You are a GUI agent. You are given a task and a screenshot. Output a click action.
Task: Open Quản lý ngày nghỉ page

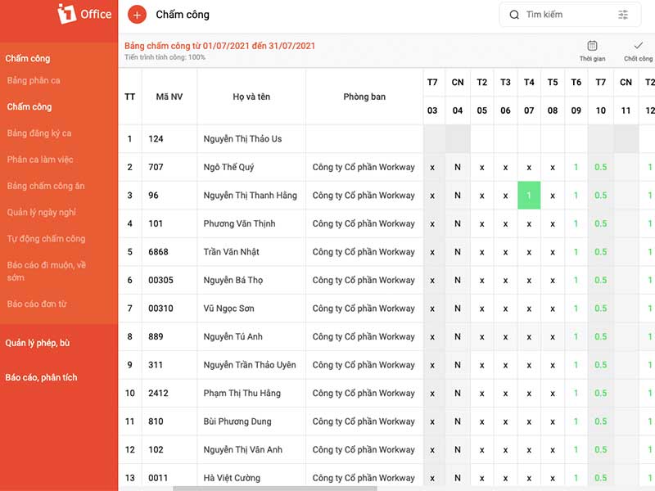(x=42, y=213)
